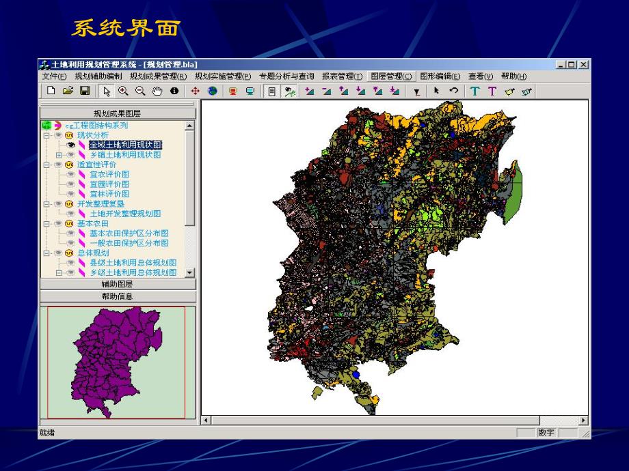629x471 pixels.
Task: Hide the 全域土地利用现状图 layer eye icon
Action: [x=71, y=145]
